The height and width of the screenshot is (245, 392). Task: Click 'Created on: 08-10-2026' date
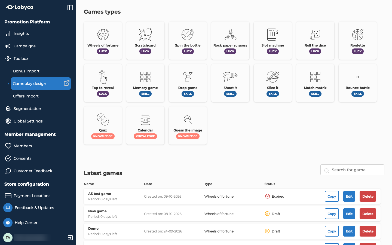(x=163, y=214)
